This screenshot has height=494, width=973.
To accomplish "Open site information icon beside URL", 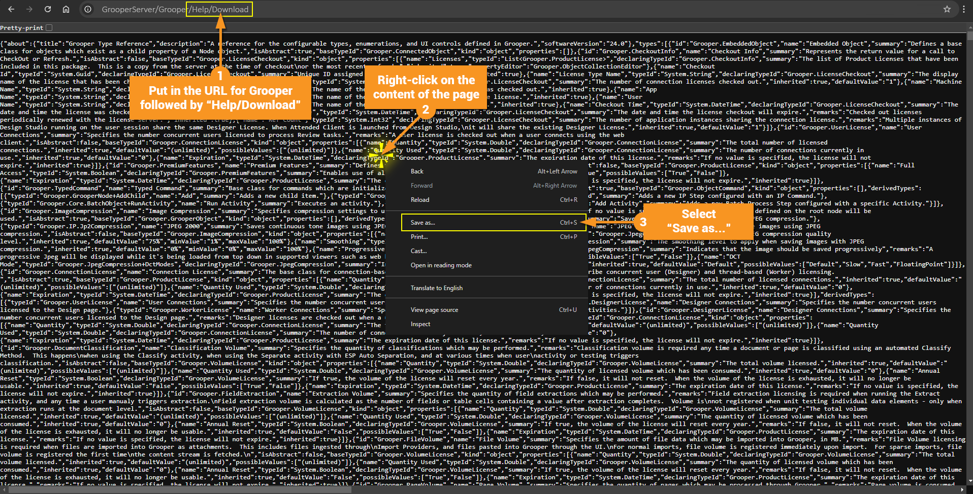I will (x=88, y=9).
